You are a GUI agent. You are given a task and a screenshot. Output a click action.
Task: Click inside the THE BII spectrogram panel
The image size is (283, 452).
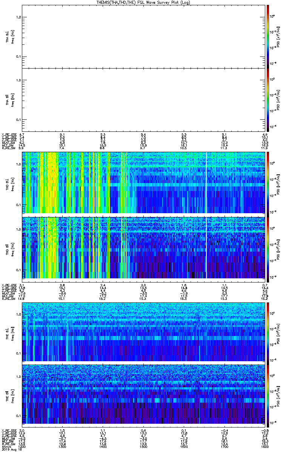(143, 395)
